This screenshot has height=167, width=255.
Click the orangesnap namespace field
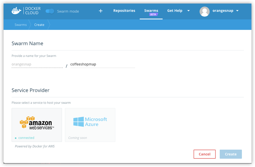click(37, 64)
